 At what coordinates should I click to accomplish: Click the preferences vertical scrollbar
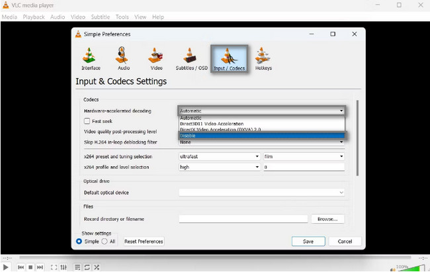click(x=357, y=138)
